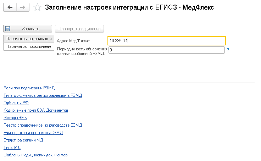Click the back navigation arrow

click(10, 7)
